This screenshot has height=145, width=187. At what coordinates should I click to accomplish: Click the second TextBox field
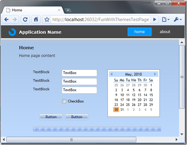pyautogui.click(x=79, y=81)
